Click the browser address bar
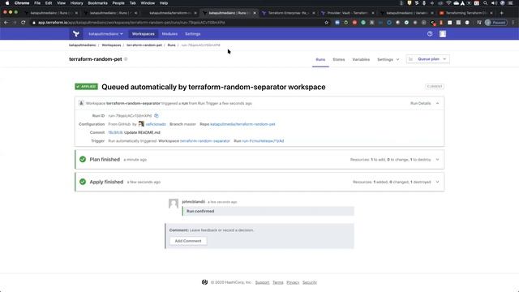 tap(178, 23)
